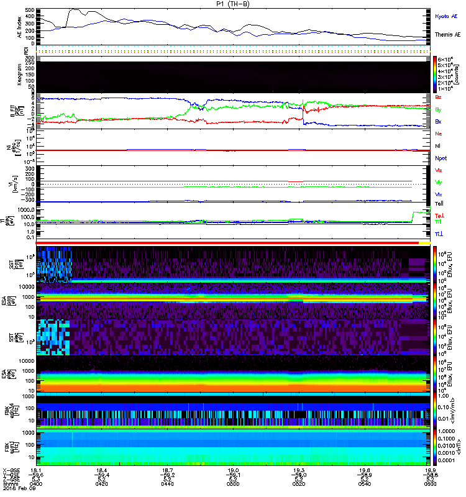Click the blue "Npot" legend label
Viewport: 466px width, 497px height.
(x=441, y=158)
